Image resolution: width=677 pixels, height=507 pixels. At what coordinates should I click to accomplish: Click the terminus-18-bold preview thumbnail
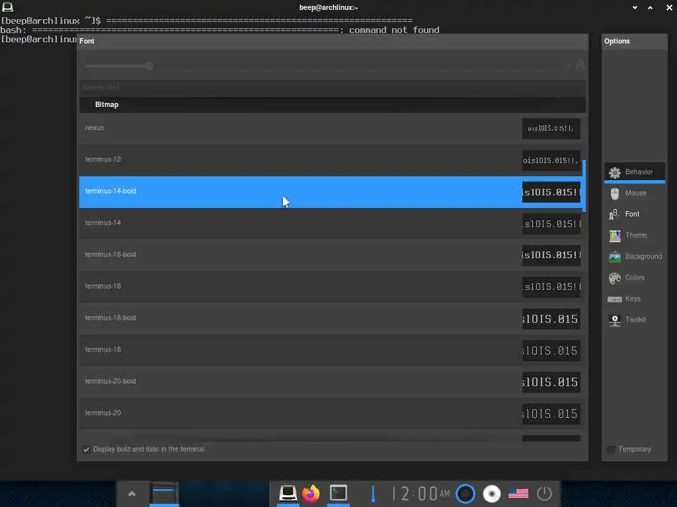(551, 319)
